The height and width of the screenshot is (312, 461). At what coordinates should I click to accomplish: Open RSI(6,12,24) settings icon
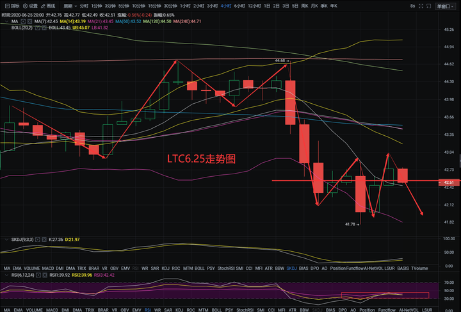click(x=38, y=275)
